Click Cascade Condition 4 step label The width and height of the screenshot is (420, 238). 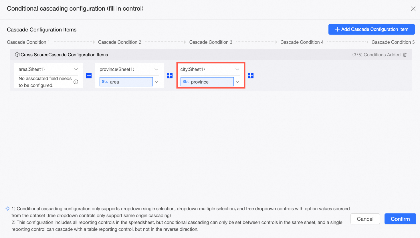(x=302, y=42)
